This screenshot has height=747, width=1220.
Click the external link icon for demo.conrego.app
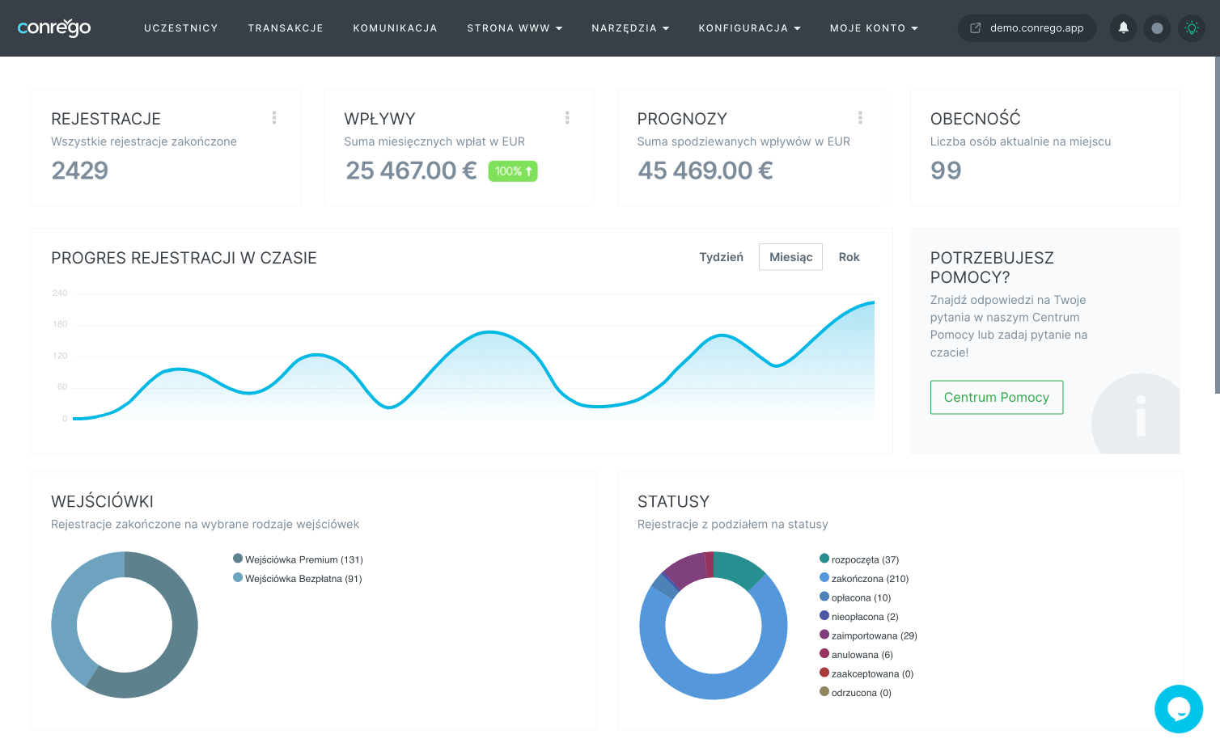pos(976,27)
